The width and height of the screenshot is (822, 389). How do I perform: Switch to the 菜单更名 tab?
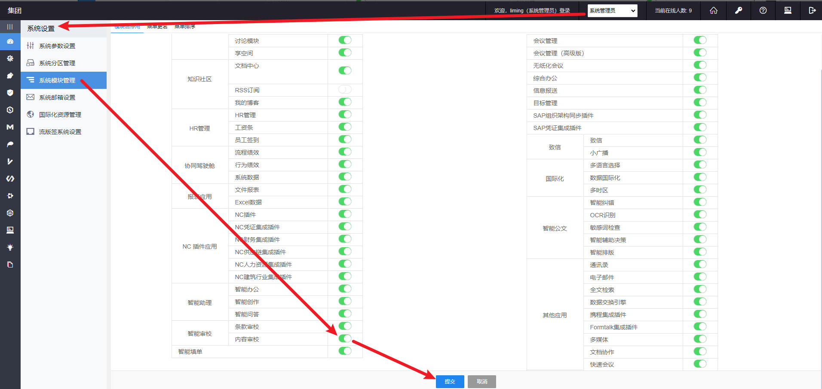pos(157,27)
